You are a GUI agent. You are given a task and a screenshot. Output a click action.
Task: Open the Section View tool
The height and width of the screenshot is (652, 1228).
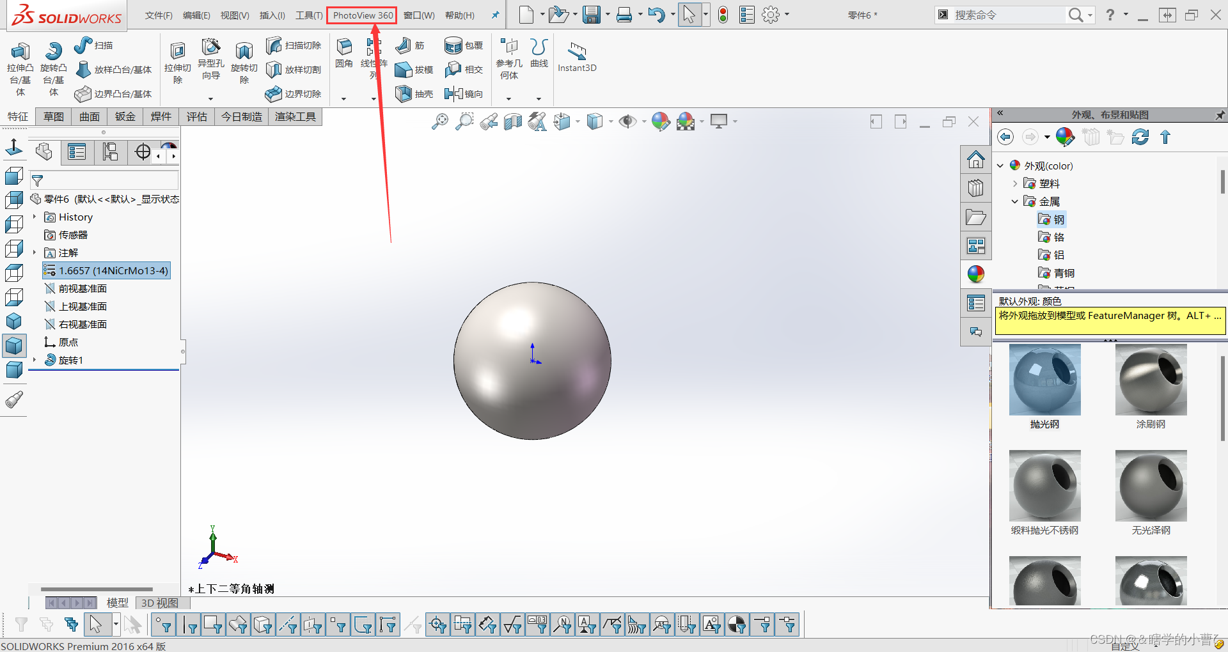tap(513, 121)
